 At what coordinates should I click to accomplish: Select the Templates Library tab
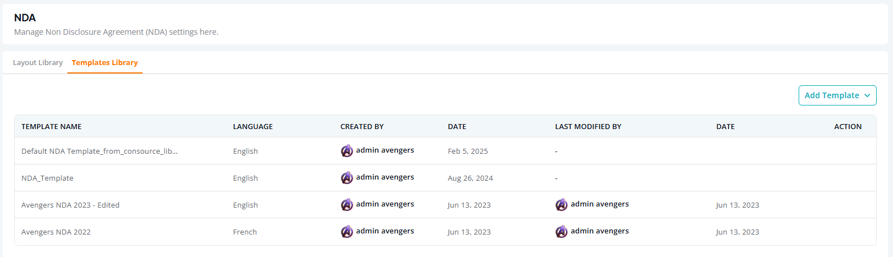click(105, 63)
